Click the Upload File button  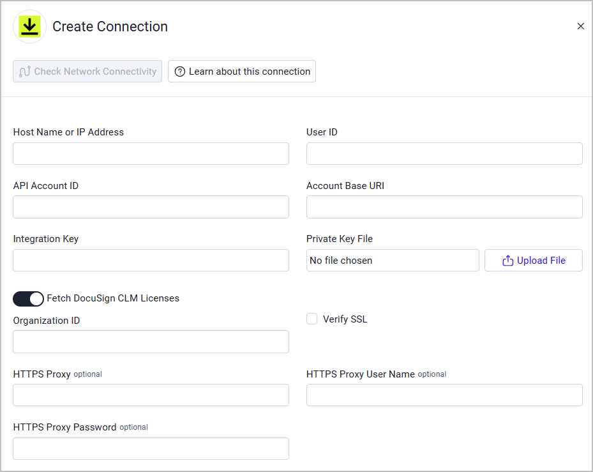[x=533, y=260]
